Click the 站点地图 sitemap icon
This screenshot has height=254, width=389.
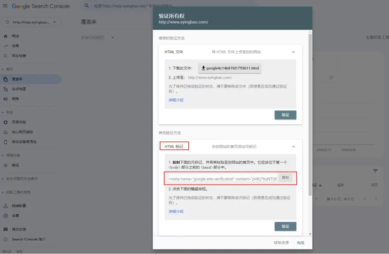coord(6,89)
